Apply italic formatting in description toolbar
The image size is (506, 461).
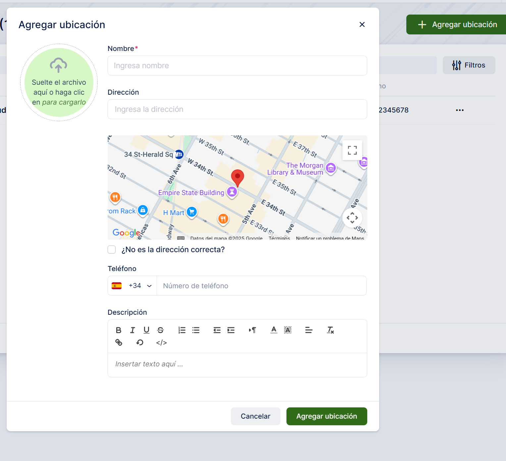[132, 330]
